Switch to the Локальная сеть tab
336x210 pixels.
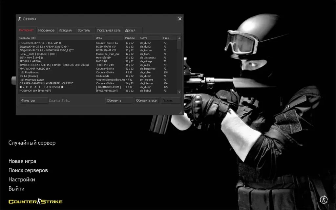point(109,30)
